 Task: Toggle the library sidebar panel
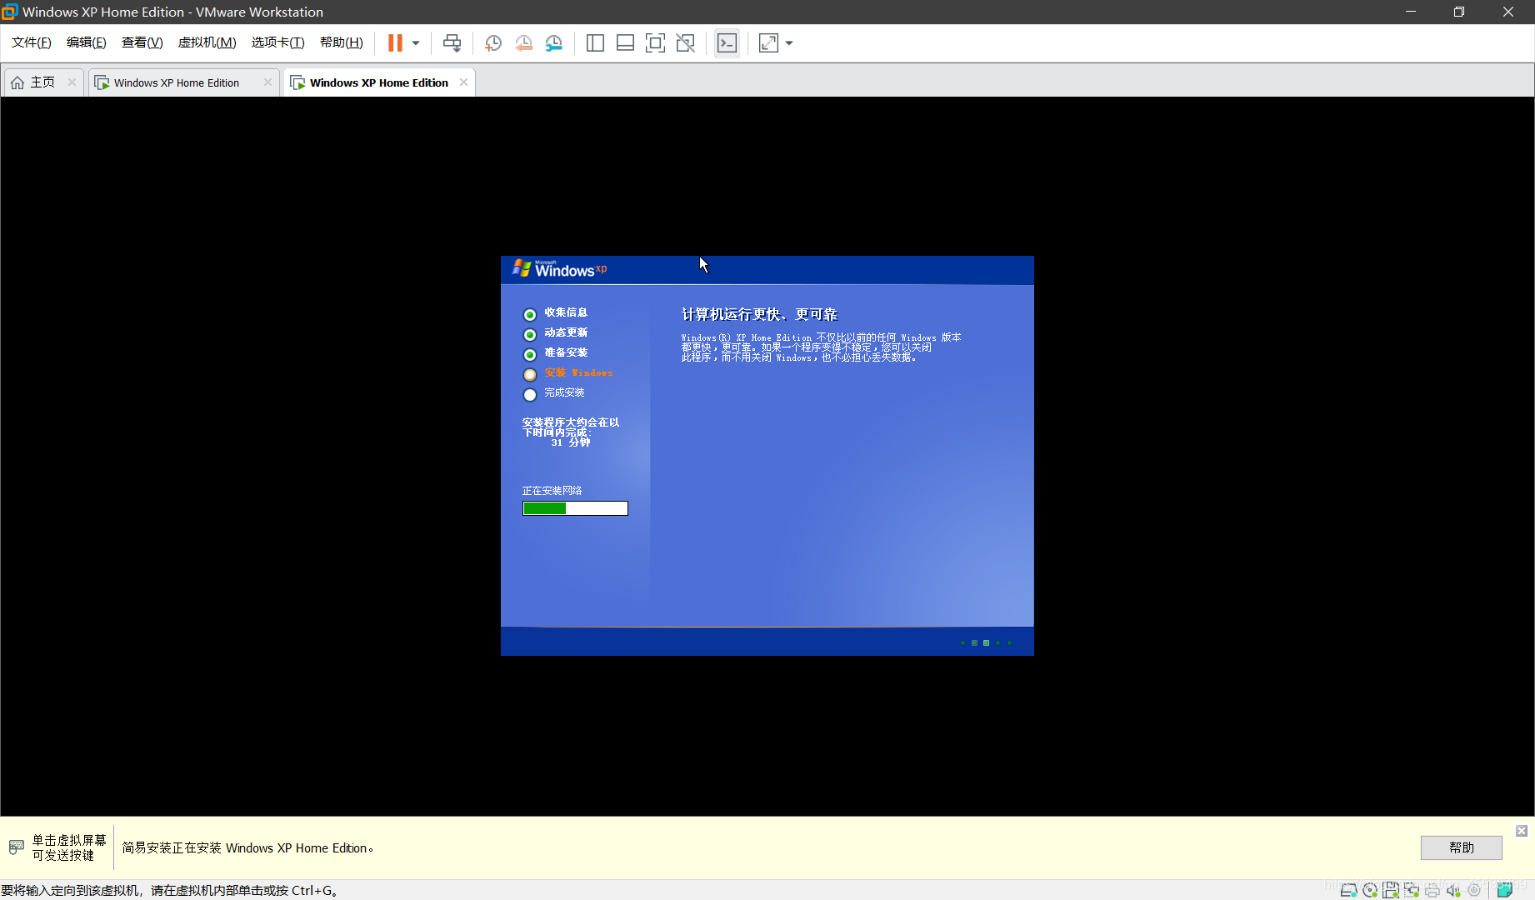pos(595,43)
